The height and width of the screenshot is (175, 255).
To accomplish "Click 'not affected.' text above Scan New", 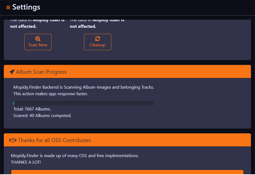I will tap(23, 26).
